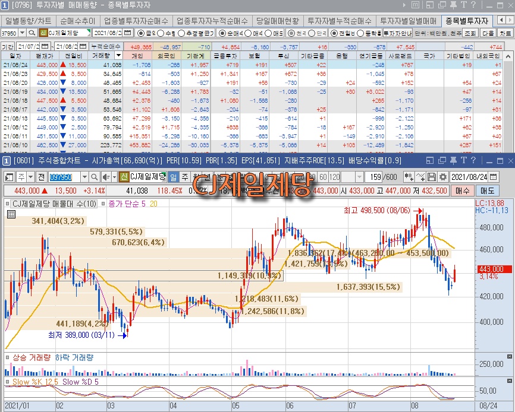Viewport: 515px width, 412px height.
Task: Select 수량 radio button
Action: point(161,33)
